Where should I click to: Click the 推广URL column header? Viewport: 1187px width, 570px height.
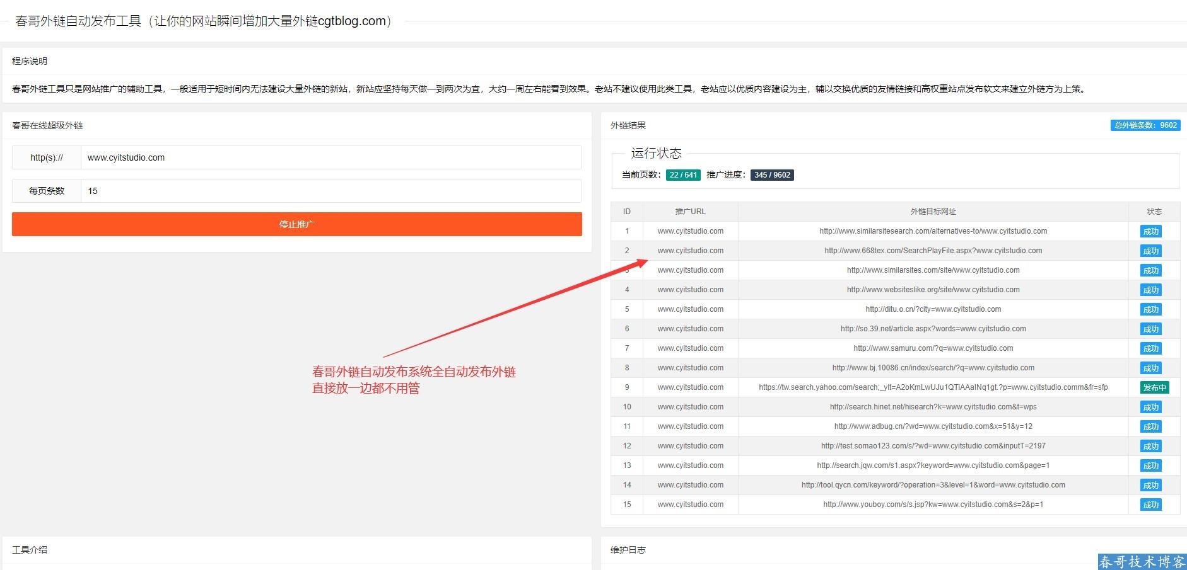pos(690,212)
